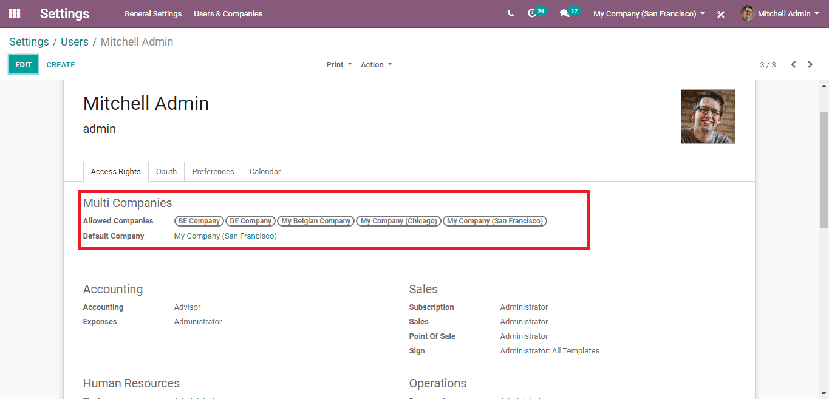Open company switcher My Company (San Francisco)
Viewport: 829px width, 399px height.
click(649, 13)
